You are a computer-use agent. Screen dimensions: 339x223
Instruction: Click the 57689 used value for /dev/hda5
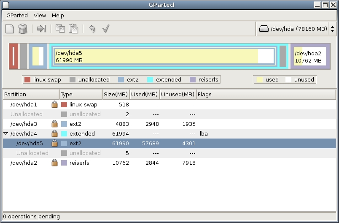(x=151, y=143)
